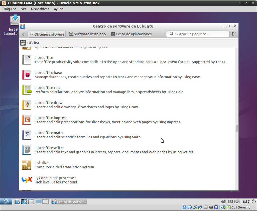Viewport: 257px width, 211px height.
Task: Open the Máquina menu in VirtualBox
Action: [x=10, y=9]
